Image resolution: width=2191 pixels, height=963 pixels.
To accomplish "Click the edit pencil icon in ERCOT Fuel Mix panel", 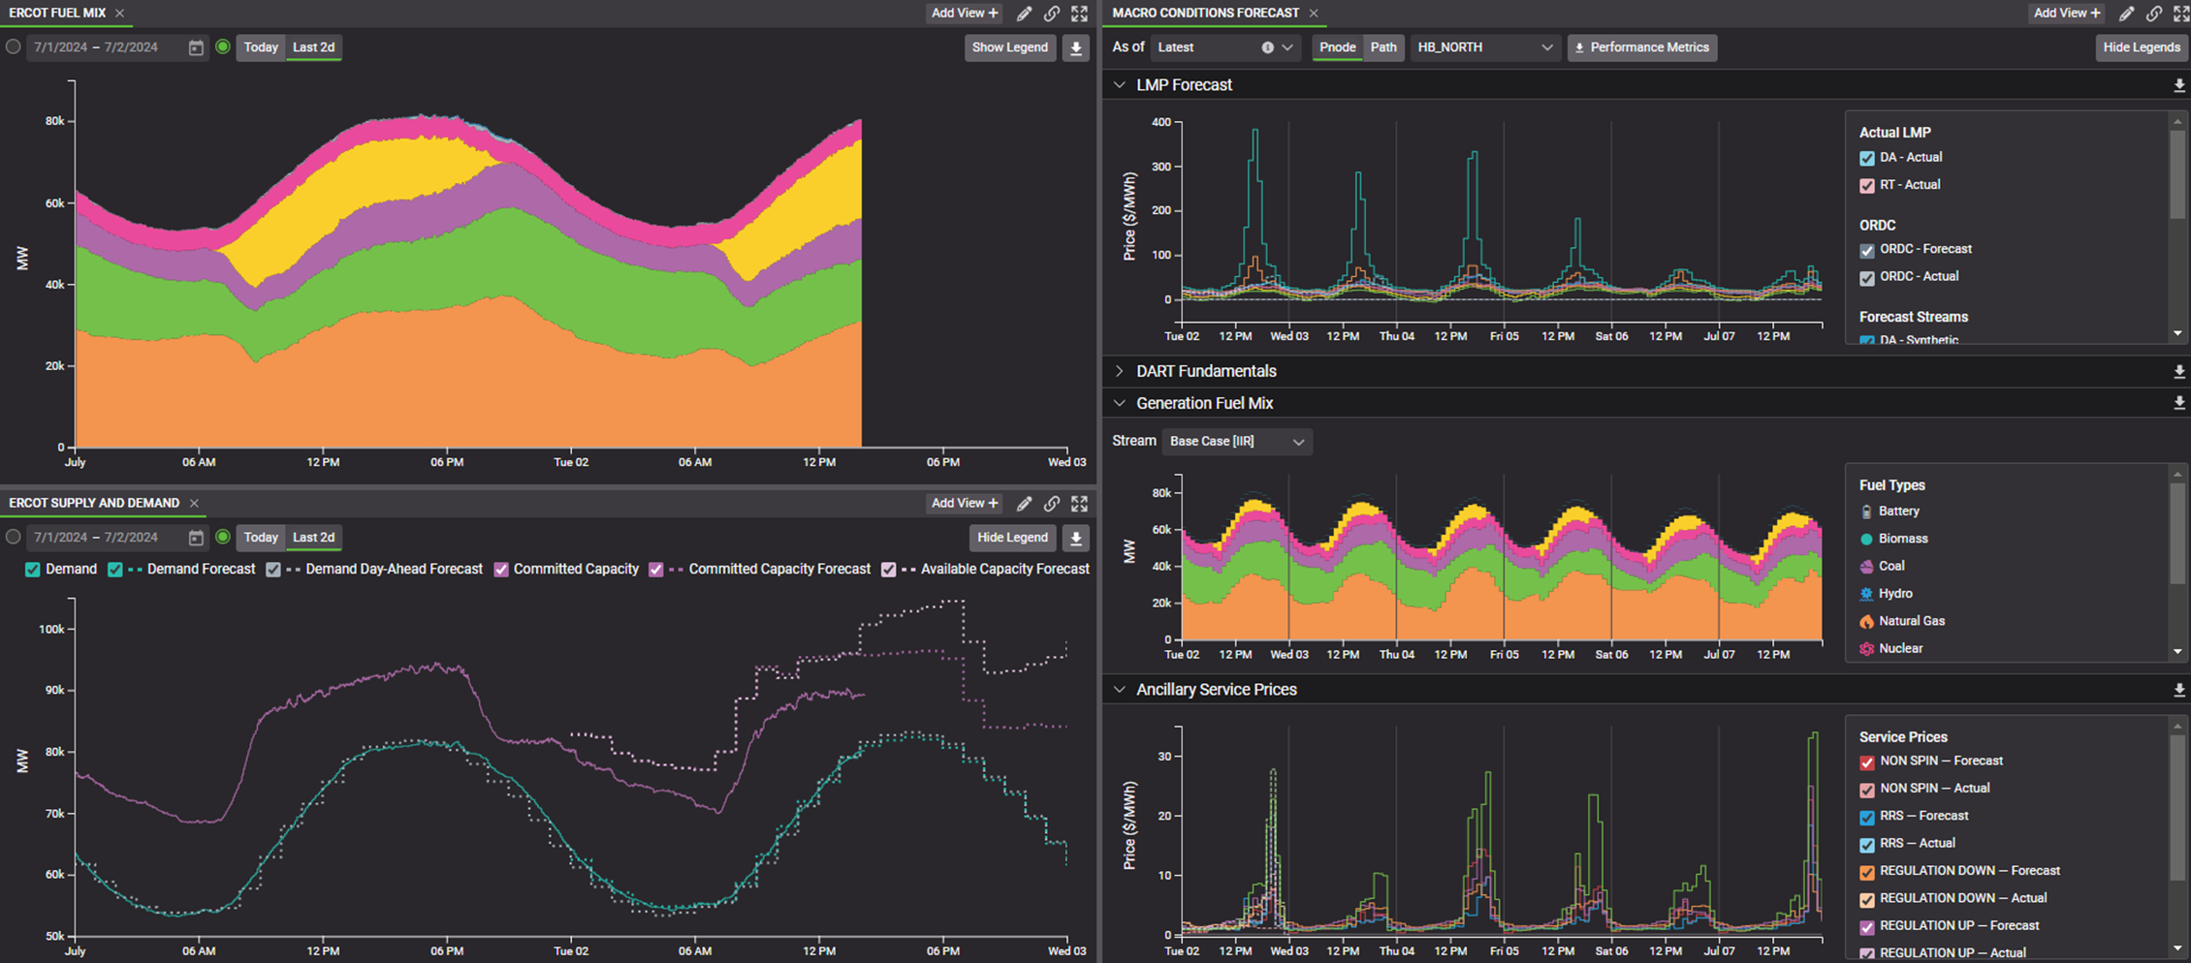I will [1024, 14].
